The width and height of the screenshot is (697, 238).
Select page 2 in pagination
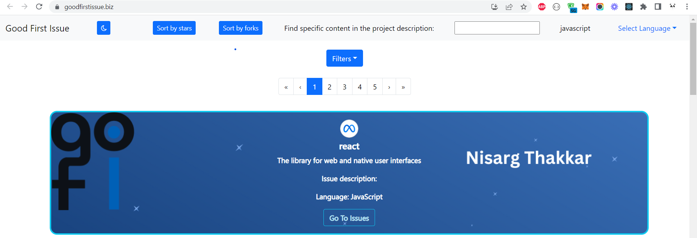coord(330,87)
